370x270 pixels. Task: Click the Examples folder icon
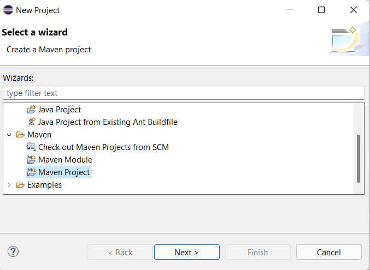[x=21, y=185]
